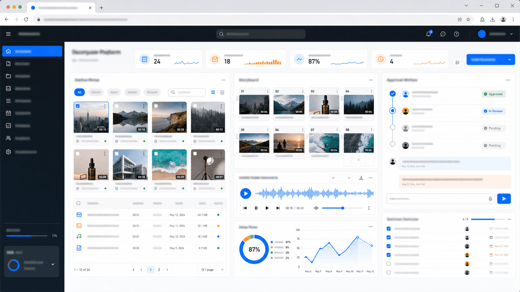Screen dimensions: 520x292
Task: Open the v1 version dropdown
Action: pos(341,178)
